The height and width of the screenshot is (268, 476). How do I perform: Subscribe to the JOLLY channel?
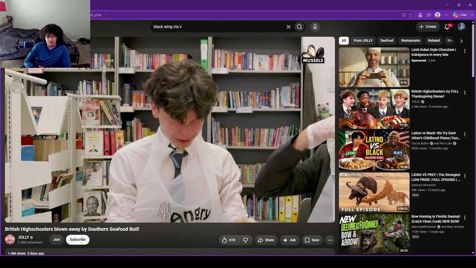pos(78,240)
